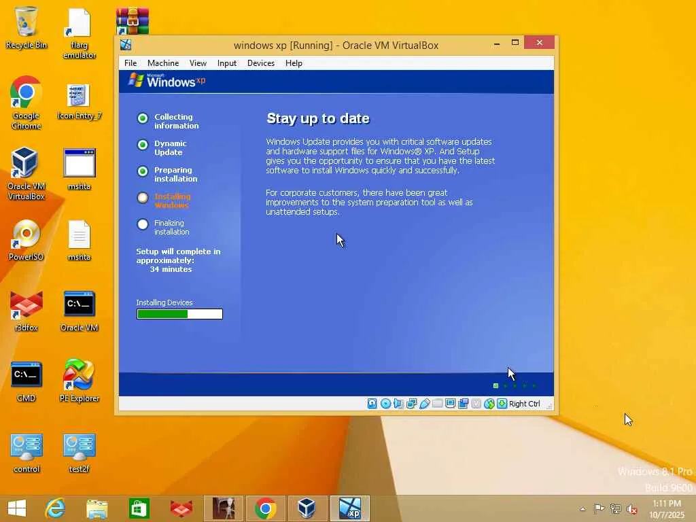Viewport: 696px width, 522px height.
Task: Switch to the Chrome taskbar button
Action: [x=266, y=508]
